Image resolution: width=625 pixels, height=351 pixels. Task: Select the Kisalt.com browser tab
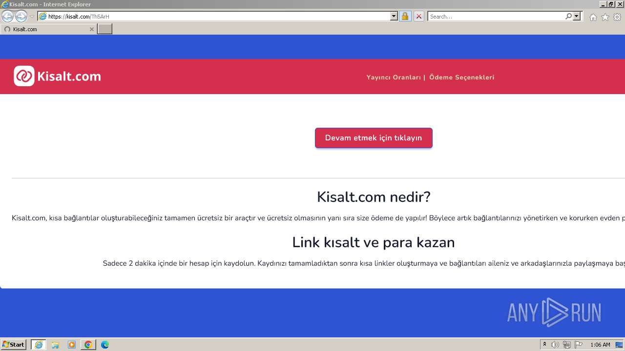(x=48, y=29)
